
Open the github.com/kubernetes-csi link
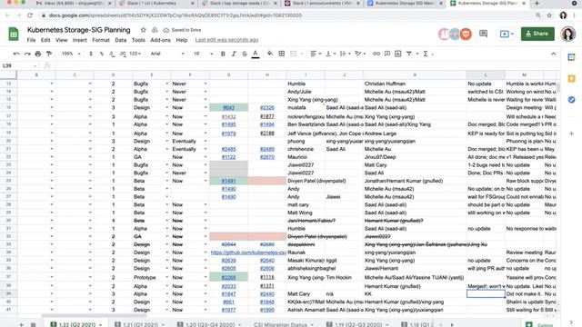248,253
